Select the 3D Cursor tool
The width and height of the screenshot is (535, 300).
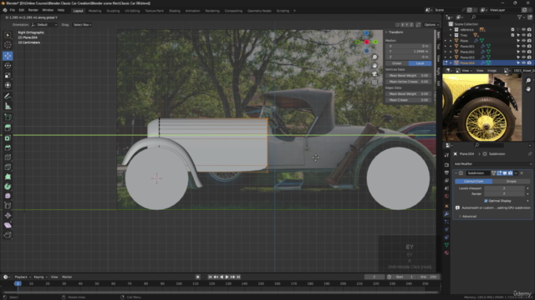(x=8, y=44)
